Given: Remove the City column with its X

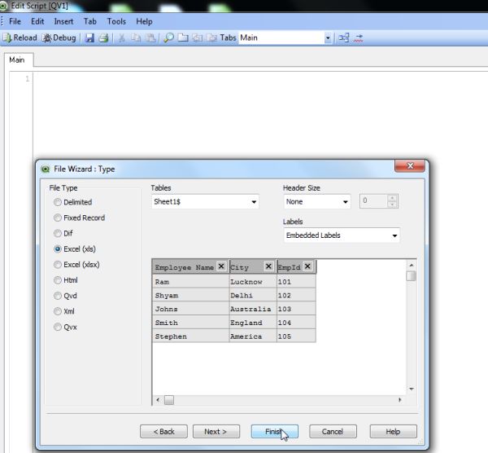Looking at the screenshot, I should click(x=268, y=266).
